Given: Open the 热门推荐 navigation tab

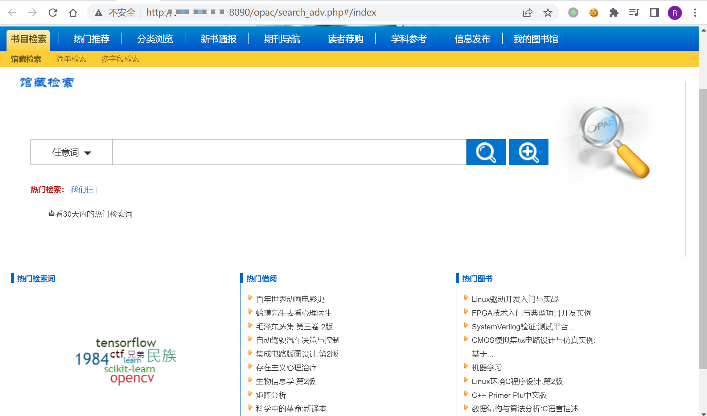Looking at the screenshot, I should [x=91, y=39].
